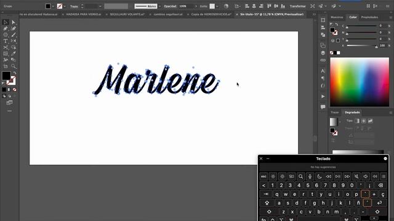Toggle the left shift key on Teclado

(269, 212)
